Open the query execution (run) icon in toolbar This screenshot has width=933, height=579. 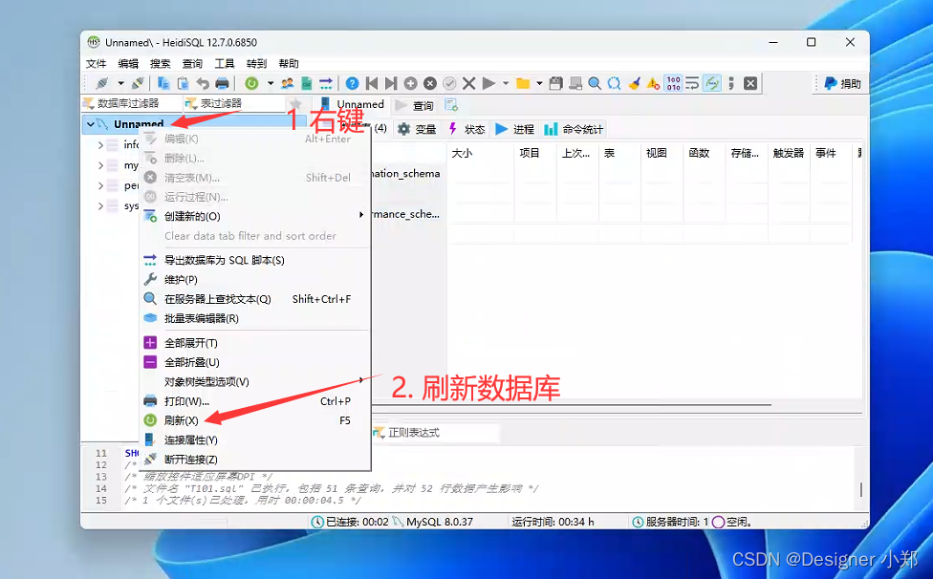pyautogui.click(x=488, y=82)
